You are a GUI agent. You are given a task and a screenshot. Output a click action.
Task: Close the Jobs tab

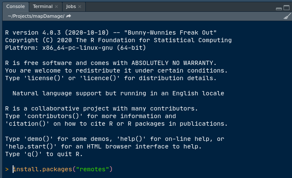80,7
